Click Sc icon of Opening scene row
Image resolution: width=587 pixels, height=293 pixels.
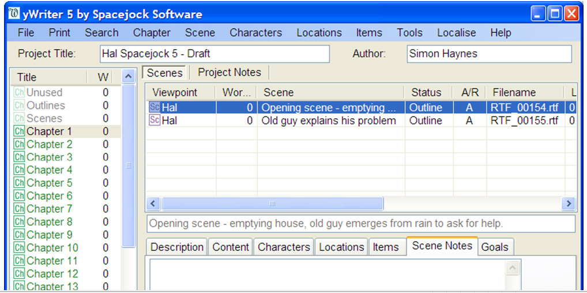pyautogui.click(x=154, y=108)
